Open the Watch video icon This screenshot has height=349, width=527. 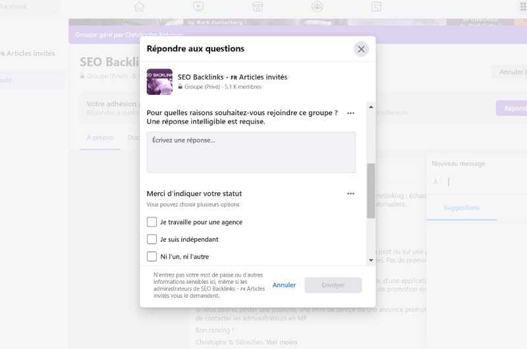point(198,7)
